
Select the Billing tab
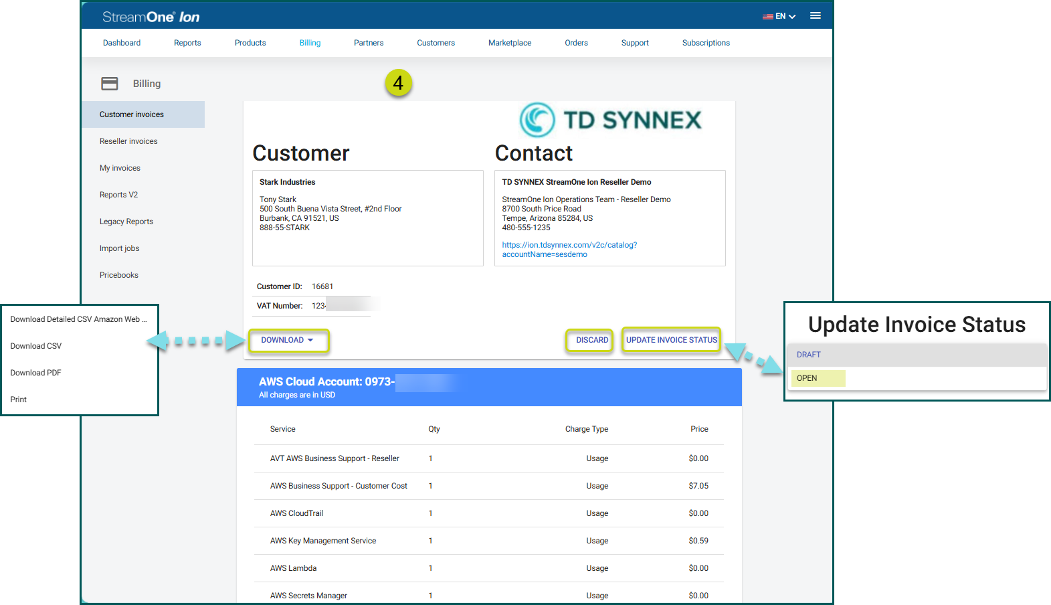[310, 43]
